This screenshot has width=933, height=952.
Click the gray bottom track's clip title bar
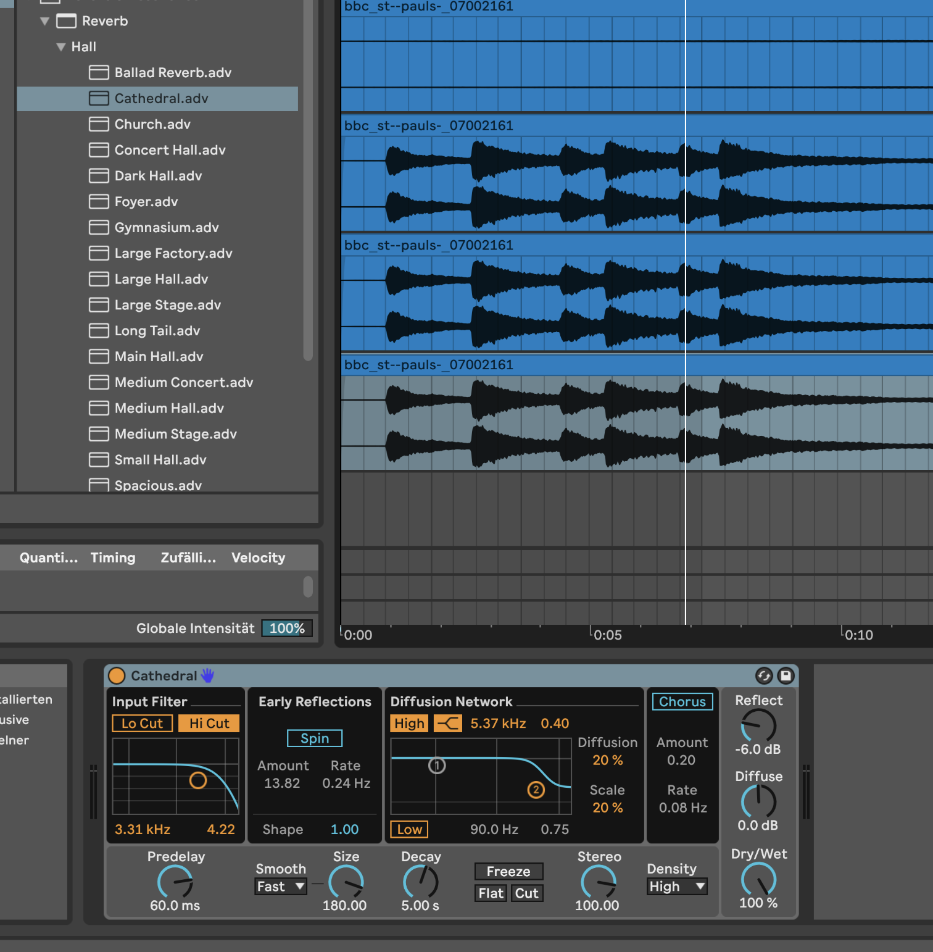point(637,365)
